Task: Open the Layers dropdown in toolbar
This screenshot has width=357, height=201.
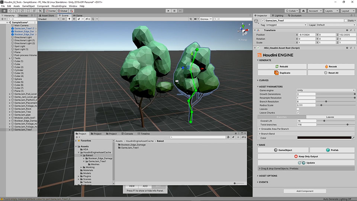Action: tap(331, 11)
